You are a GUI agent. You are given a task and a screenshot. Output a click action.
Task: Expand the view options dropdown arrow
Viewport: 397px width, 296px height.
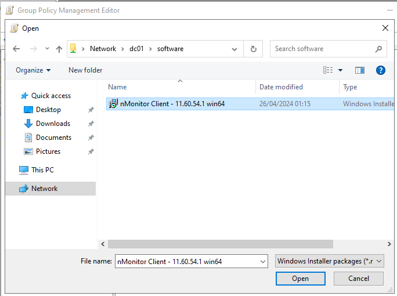pyautogui.click(x=341, y=70)
